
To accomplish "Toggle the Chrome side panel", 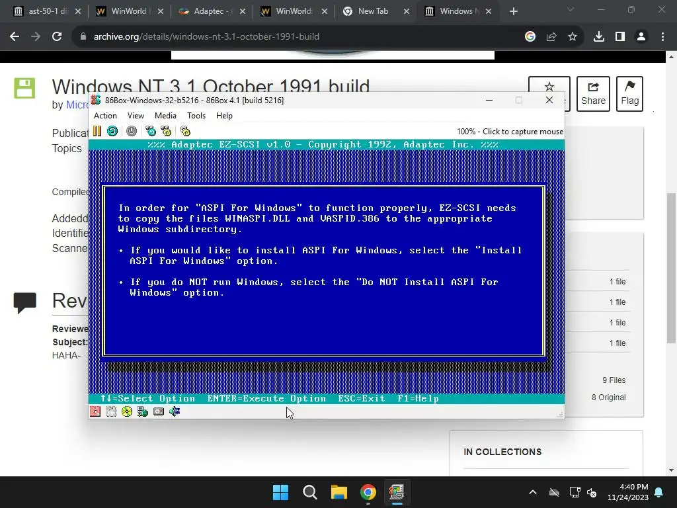I will [x=620, y=37].
